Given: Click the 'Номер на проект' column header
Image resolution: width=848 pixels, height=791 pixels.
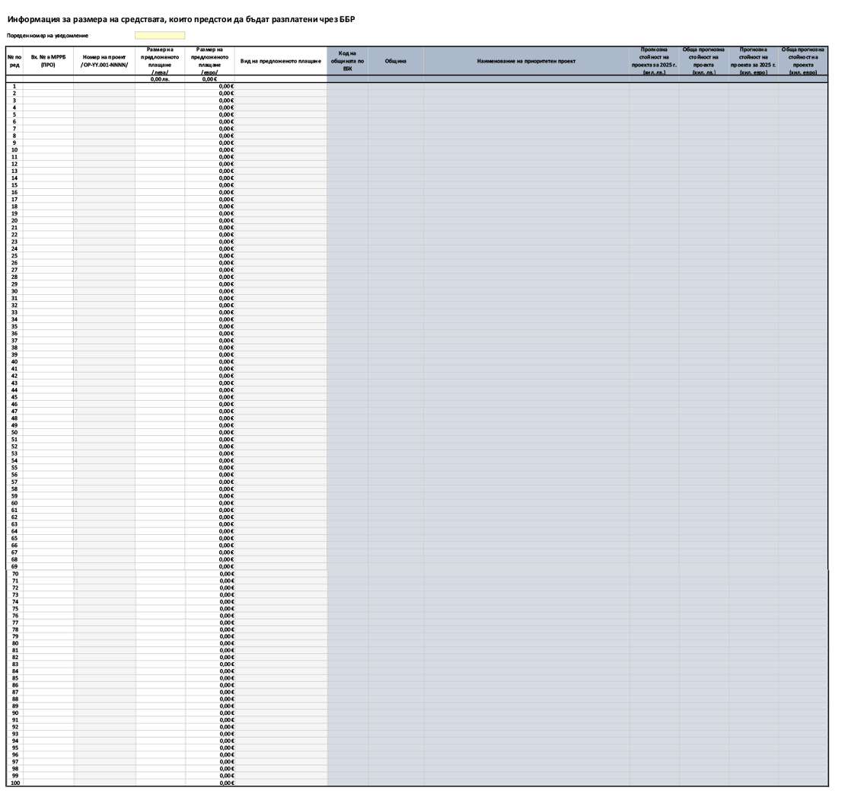Looking at the screenshot, I should [104, 61].
